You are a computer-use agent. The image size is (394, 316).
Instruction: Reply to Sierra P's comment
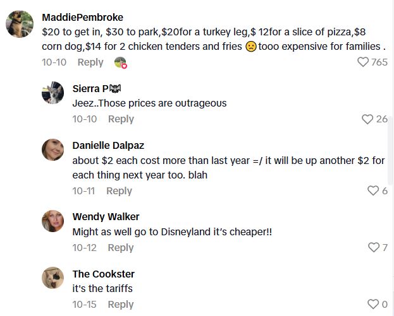click(x=121, y=119)
